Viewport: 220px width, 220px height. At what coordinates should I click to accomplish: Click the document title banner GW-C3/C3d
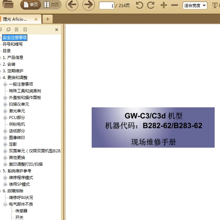click(x=153, y=127)
